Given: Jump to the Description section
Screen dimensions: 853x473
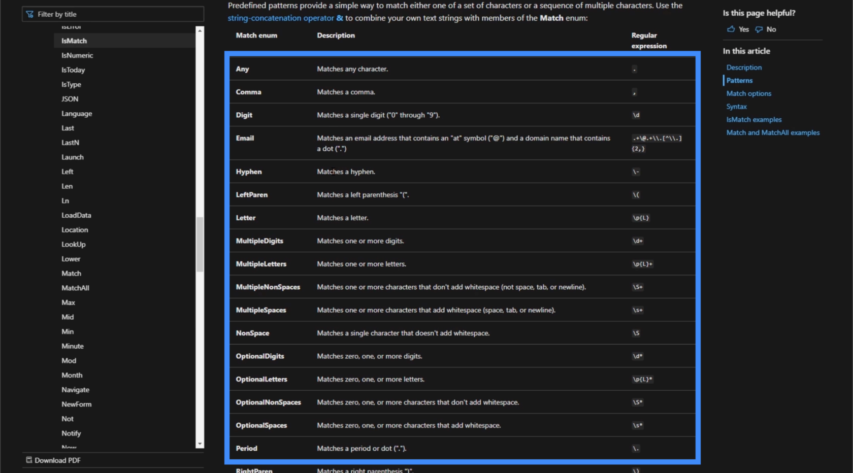Looking at the screenshot, I should click(744, 67).
